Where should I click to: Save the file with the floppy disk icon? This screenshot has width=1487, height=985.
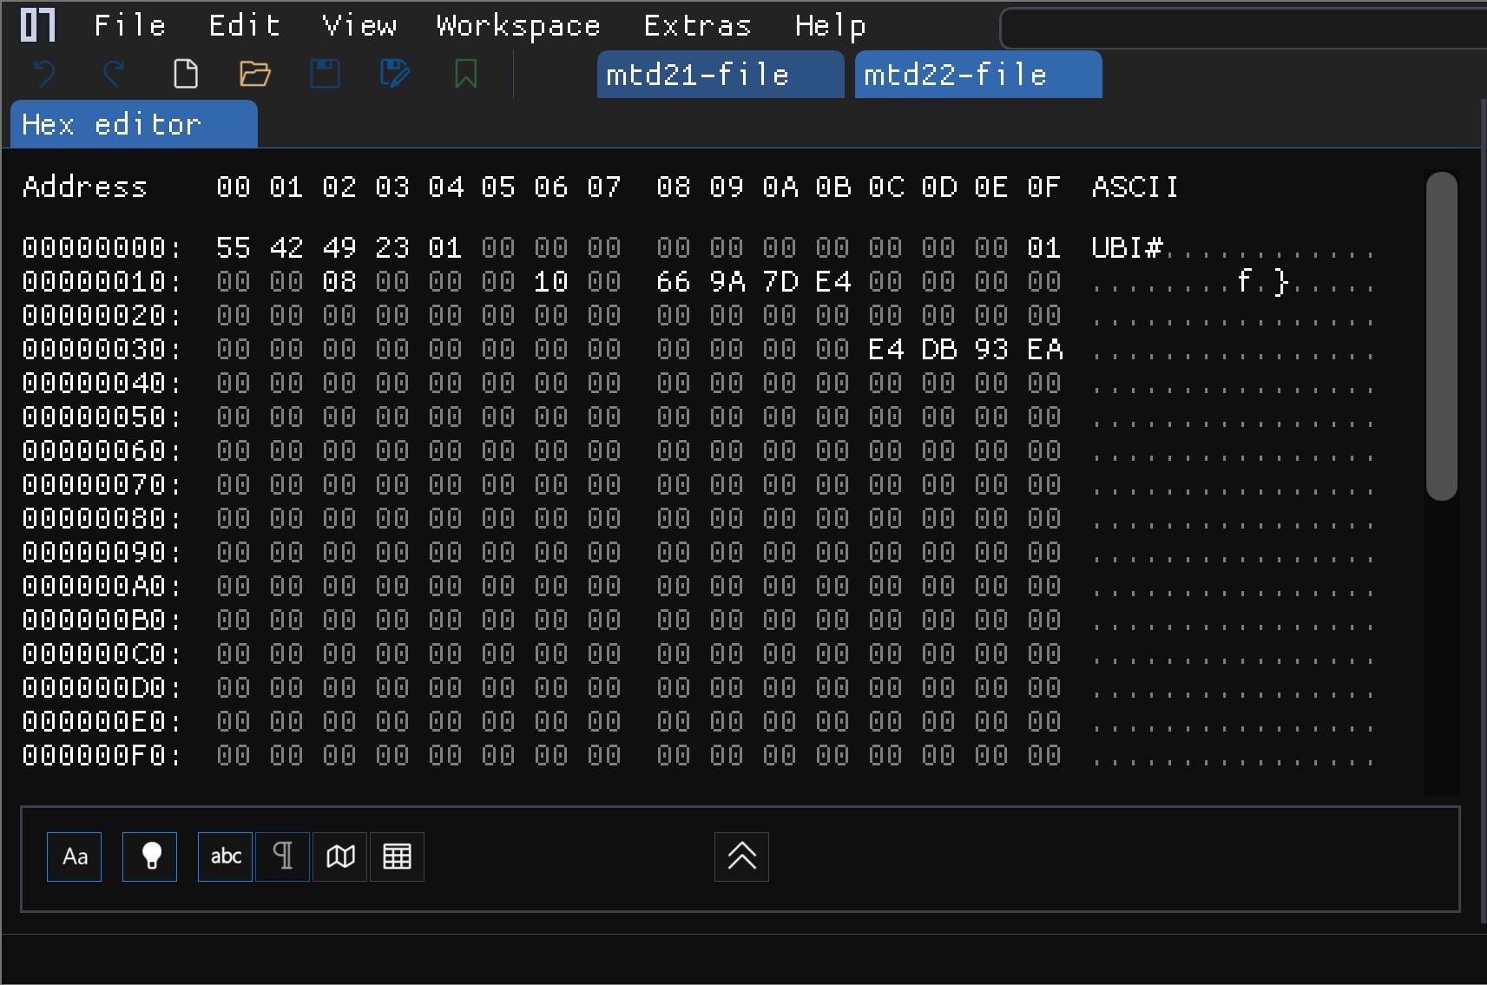326,74
